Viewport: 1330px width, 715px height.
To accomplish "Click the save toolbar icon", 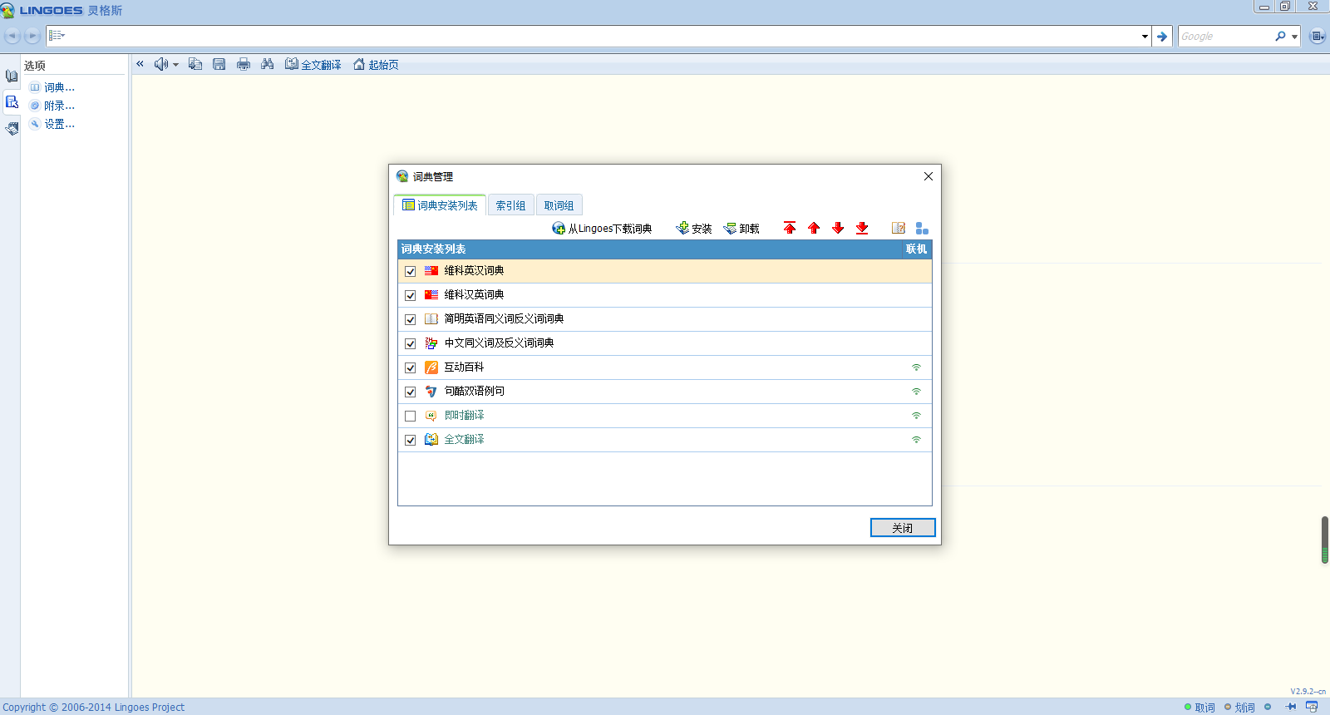I will (x=219, y=64).
